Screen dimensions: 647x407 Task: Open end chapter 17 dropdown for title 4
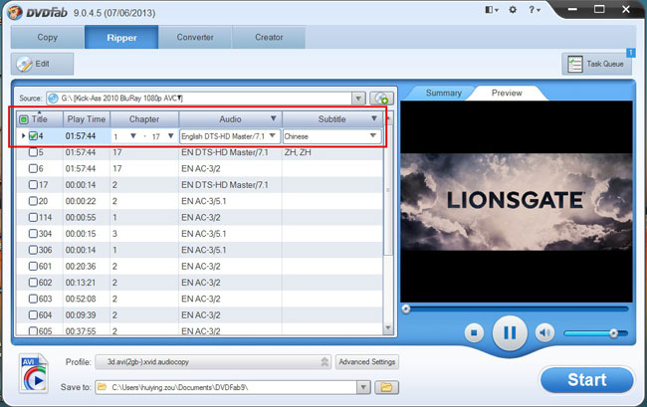coord(170,136)
